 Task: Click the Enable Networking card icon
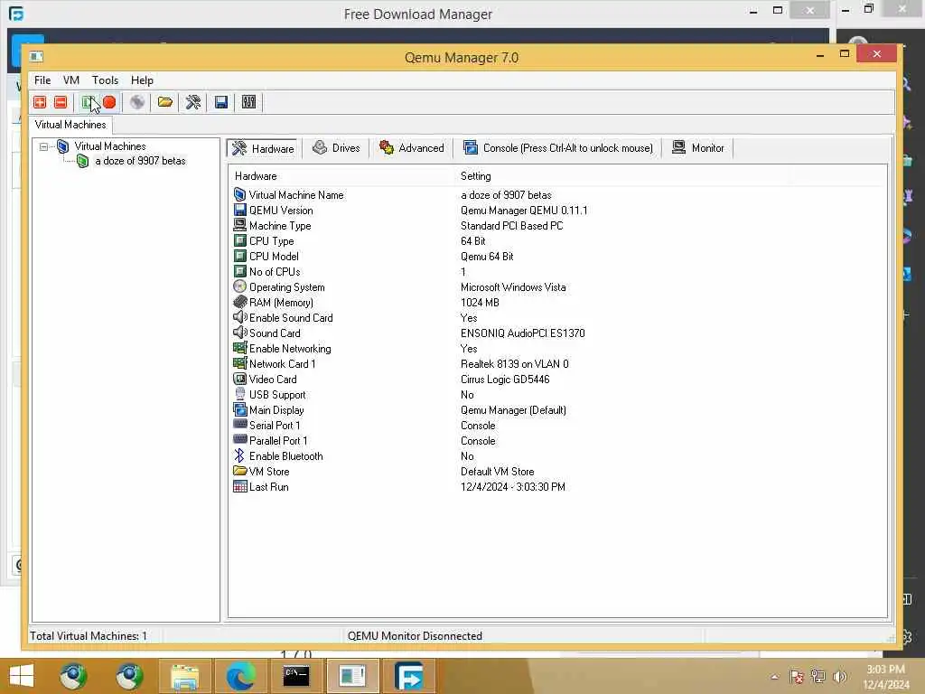239,348
